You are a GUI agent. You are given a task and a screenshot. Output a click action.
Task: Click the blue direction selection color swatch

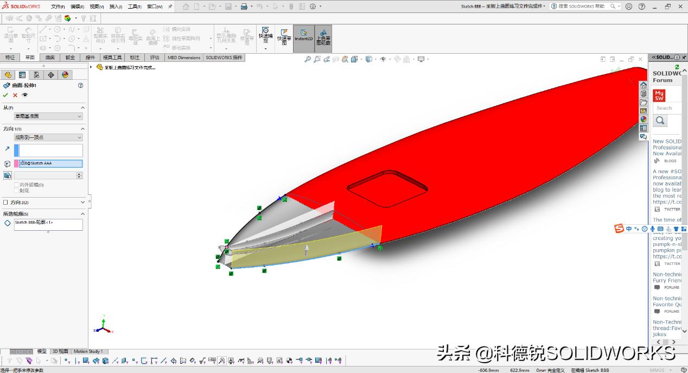pos(16,150)
